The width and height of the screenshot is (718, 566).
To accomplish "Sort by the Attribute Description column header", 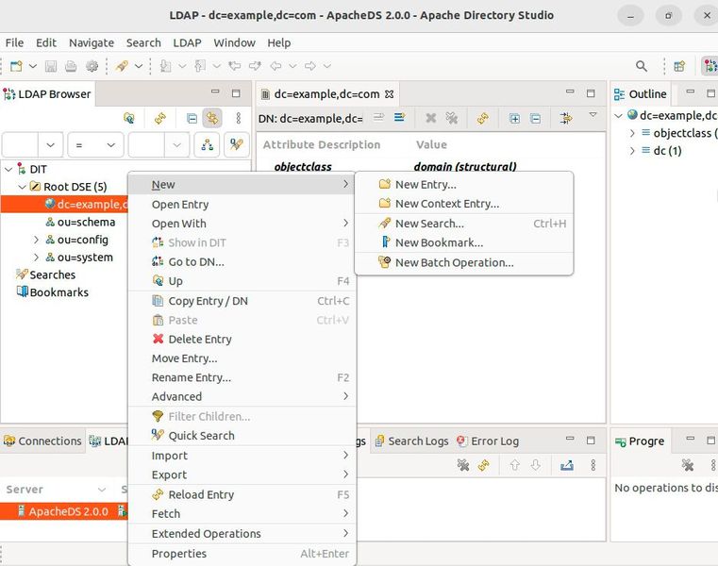I will 322,144.
